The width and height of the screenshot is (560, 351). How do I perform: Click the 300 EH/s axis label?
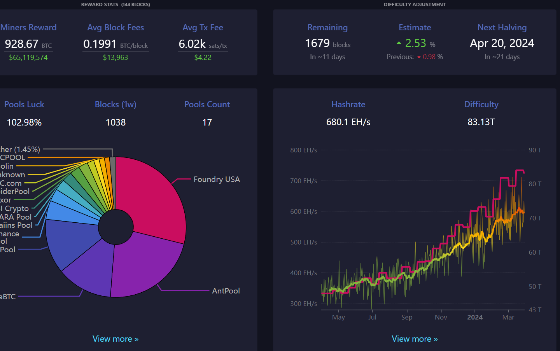(x=303, y=304)
